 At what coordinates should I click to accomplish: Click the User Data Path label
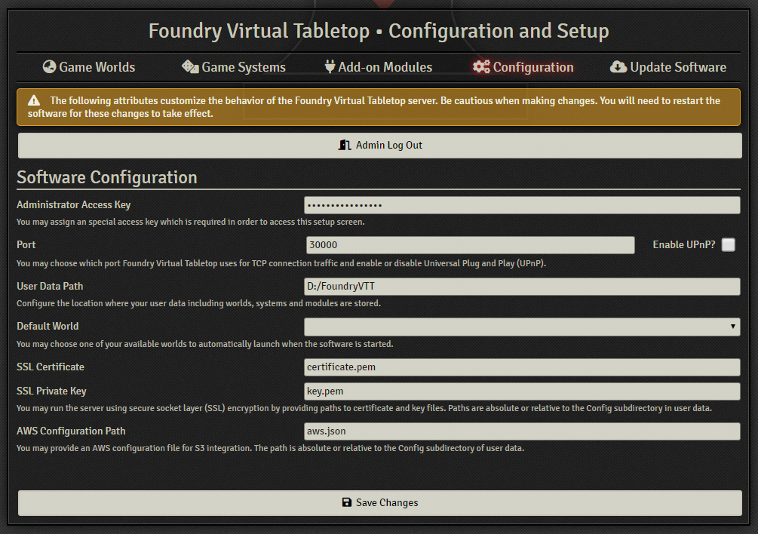tap(50, 286)
